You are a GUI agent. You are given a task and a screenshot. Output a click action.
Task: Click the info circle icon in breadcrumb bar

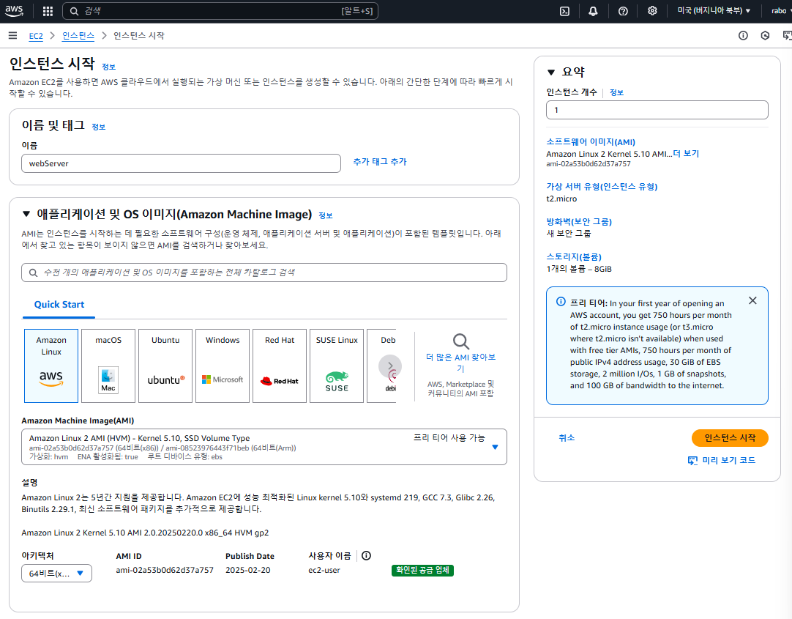743,35
